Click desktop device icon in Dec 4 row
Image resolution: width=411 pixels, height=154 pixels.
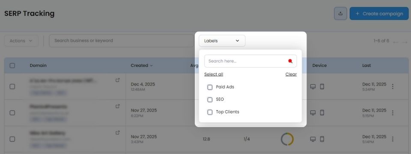[313, 87]
